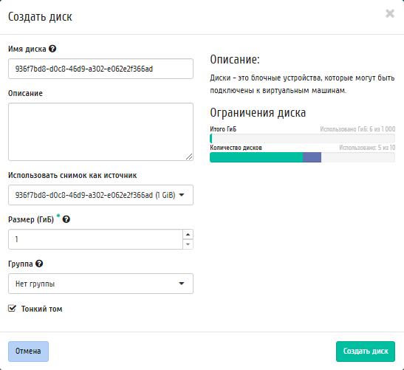Click the resize grip of the Описание textarea
Viewport: 404px width, 370px height.
(x=189, y=157)
